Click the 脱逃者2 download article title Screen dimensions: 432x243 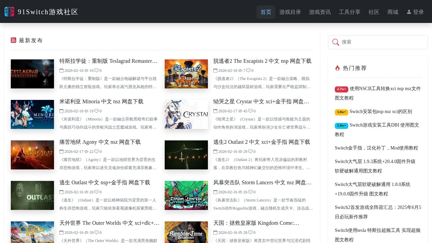click(x=262, y=61)
